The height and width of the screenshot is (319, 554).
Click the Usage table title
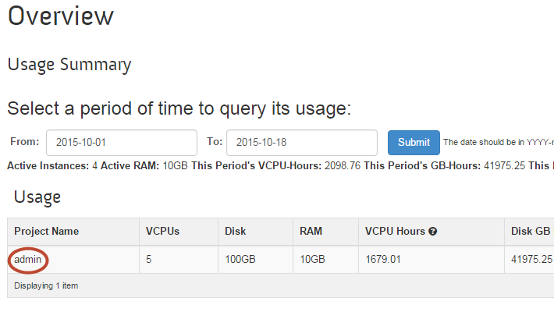pos(37,197)
